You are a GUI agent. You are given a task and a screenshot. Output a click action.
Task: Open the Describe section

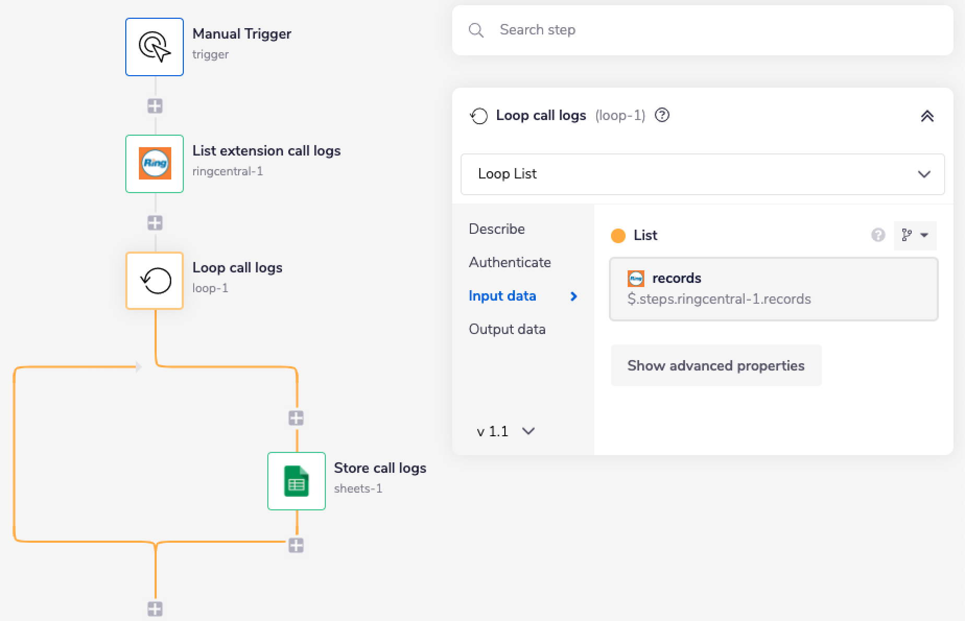497,229
